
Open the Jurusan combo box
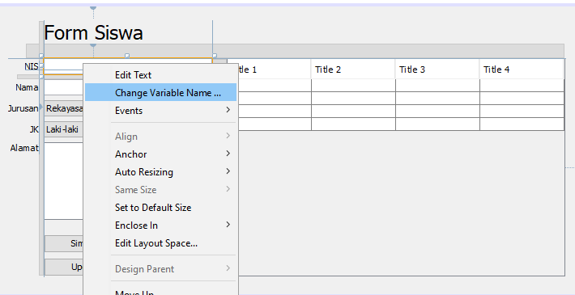tap(63, 108)
